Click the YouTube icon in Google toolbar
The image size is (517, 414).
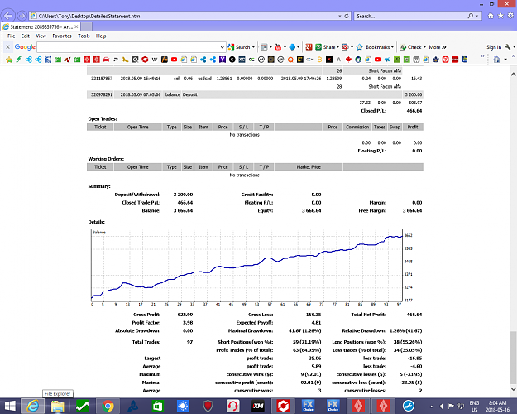pos(278,47)
